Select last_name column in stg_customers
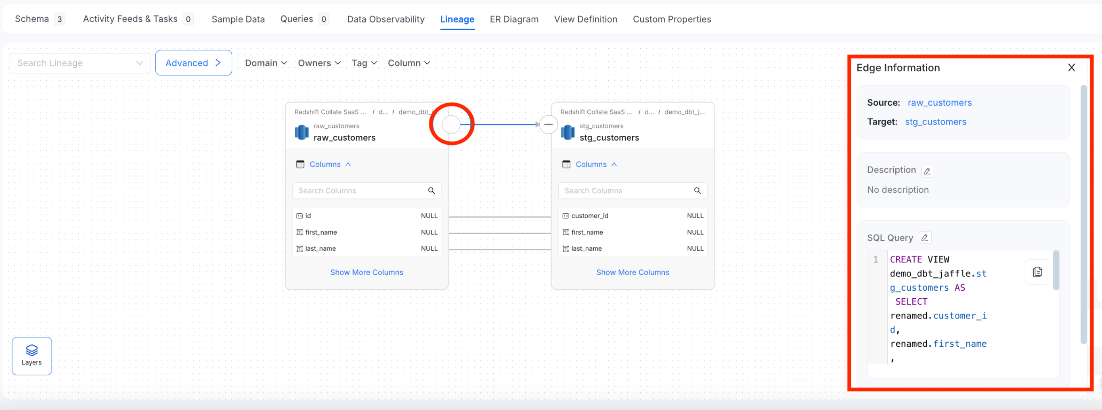1102x410 pixels. [632, 249]
